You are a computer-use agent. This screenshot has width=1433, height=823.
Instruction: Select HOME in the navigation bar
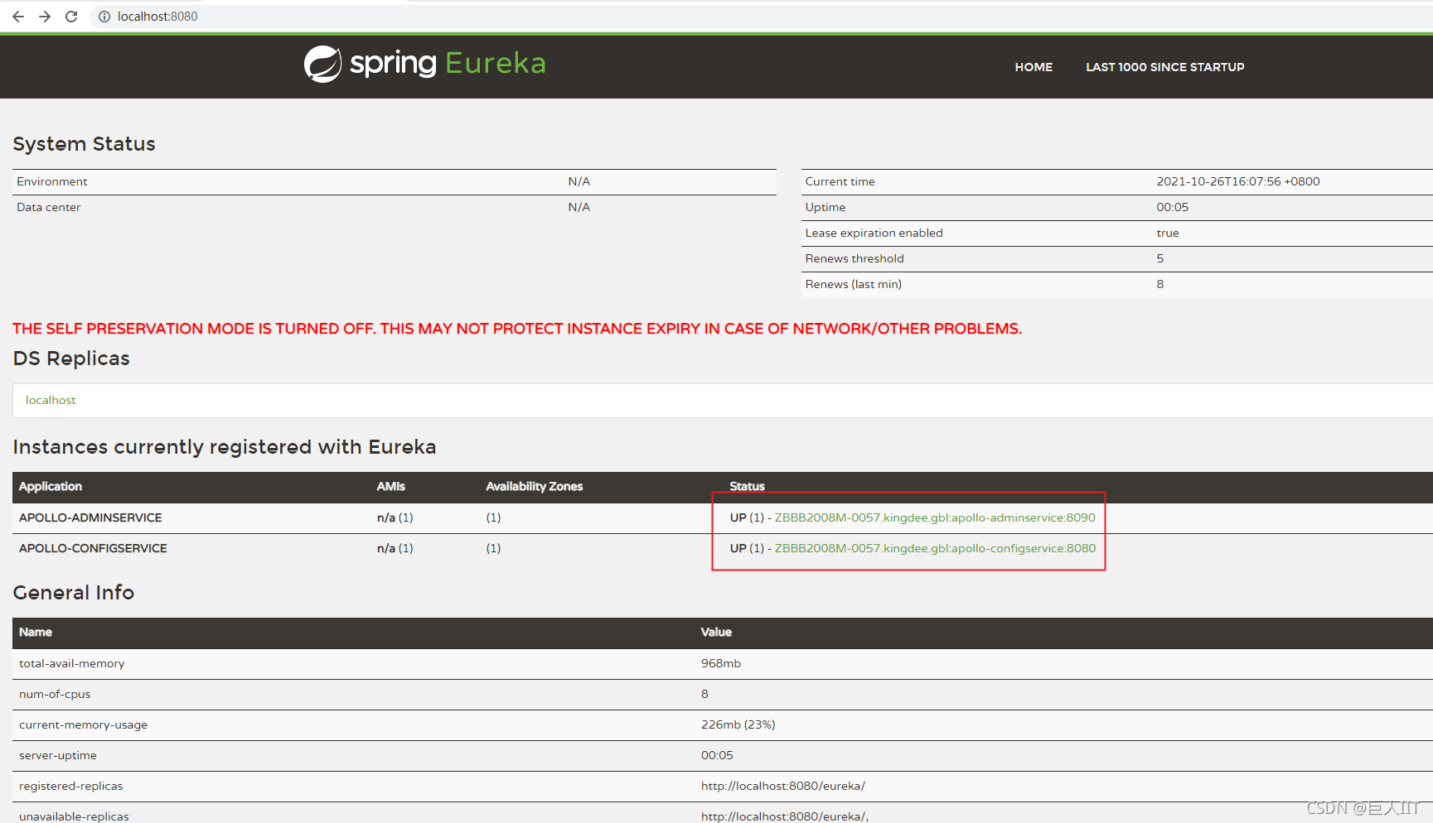point(1033,67)
